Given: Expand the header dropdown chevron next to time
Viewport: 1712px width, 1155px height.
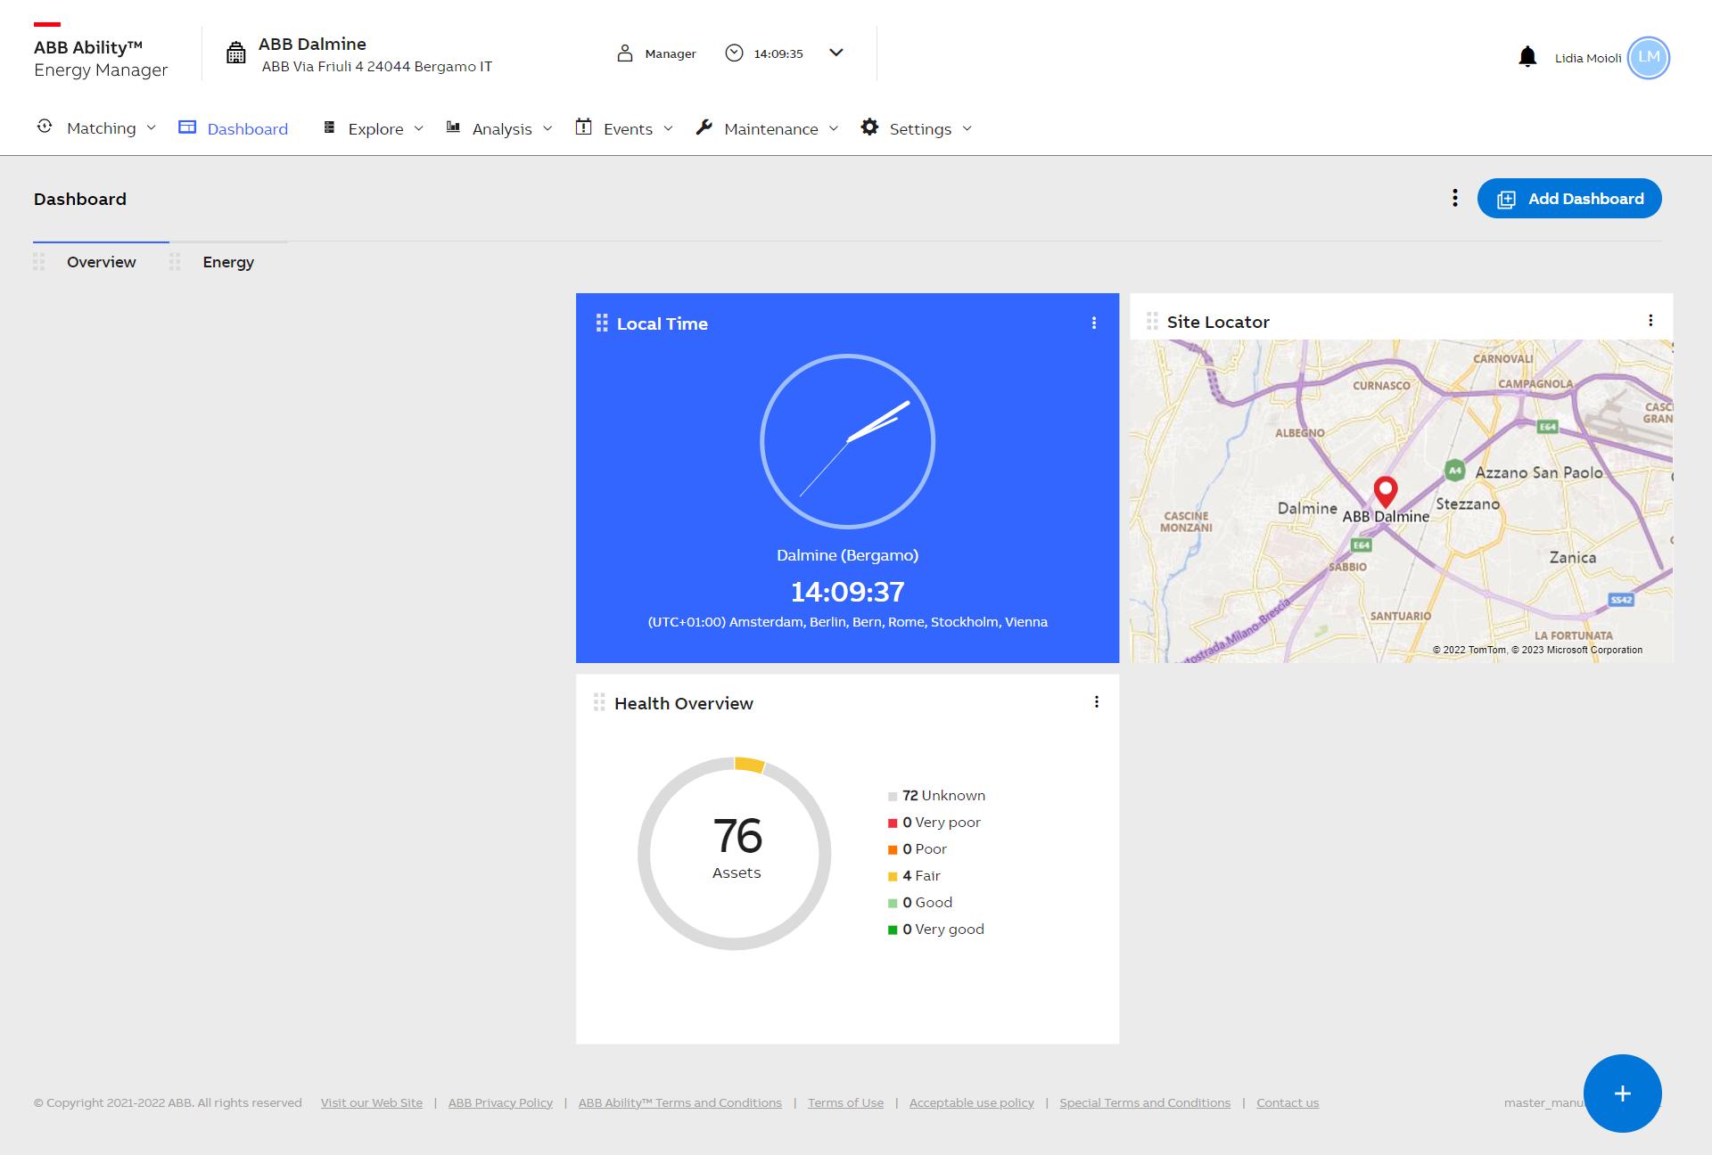Looking at the screenshot, I should click(x=835, y=53).
